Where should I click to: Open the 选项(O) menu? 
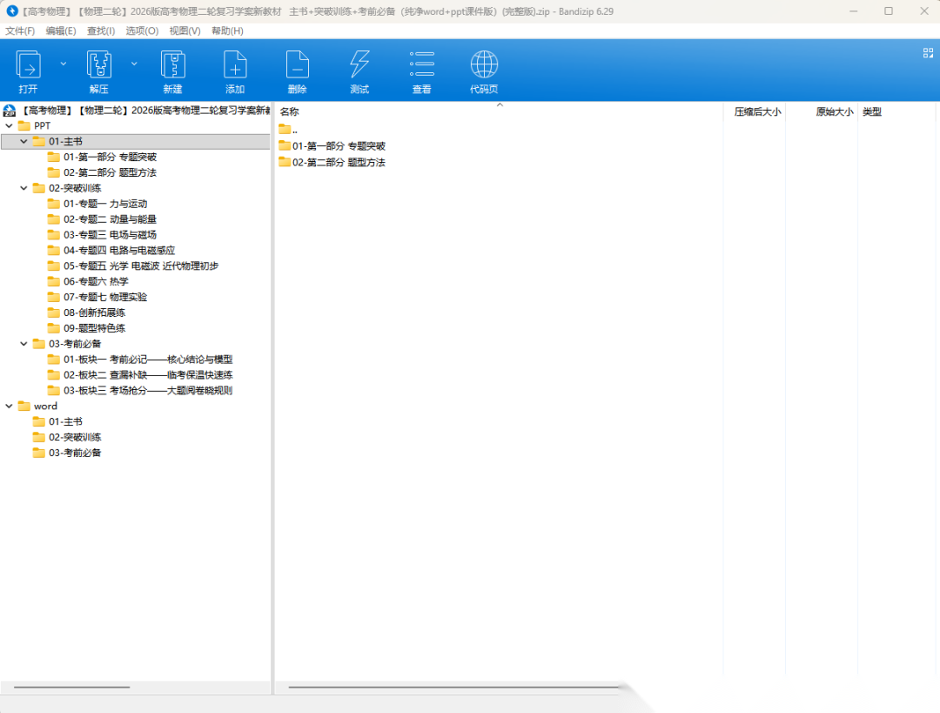[x=142, y=30]
